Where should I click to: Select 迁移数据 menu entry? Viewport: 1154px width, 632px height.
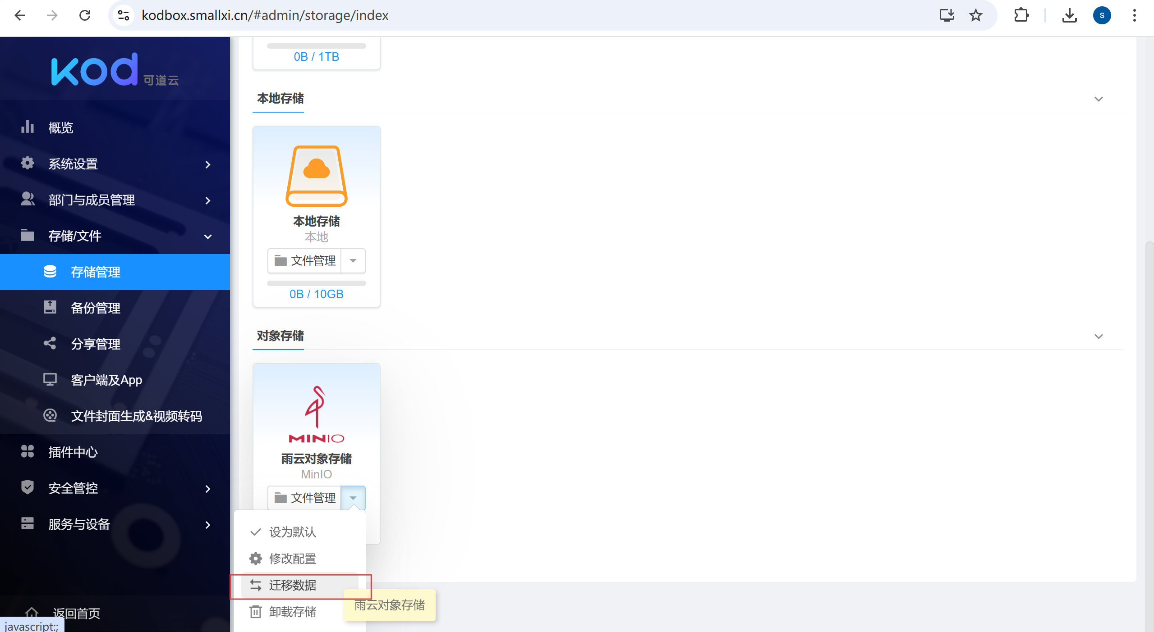(x=292, y=585)
